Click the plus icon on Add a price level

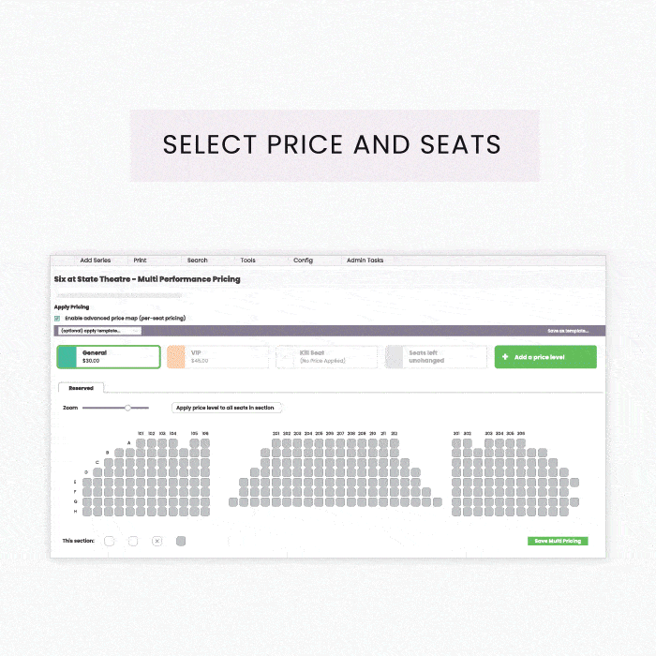[505, 357]
